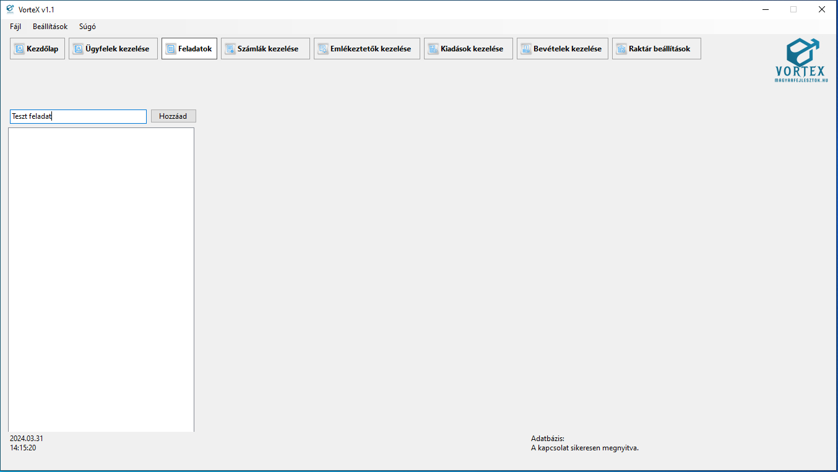Viewport: 838px width, 472px height.
Task: Click the Kezdőlap home icon
Action: (x=19, y=49)
